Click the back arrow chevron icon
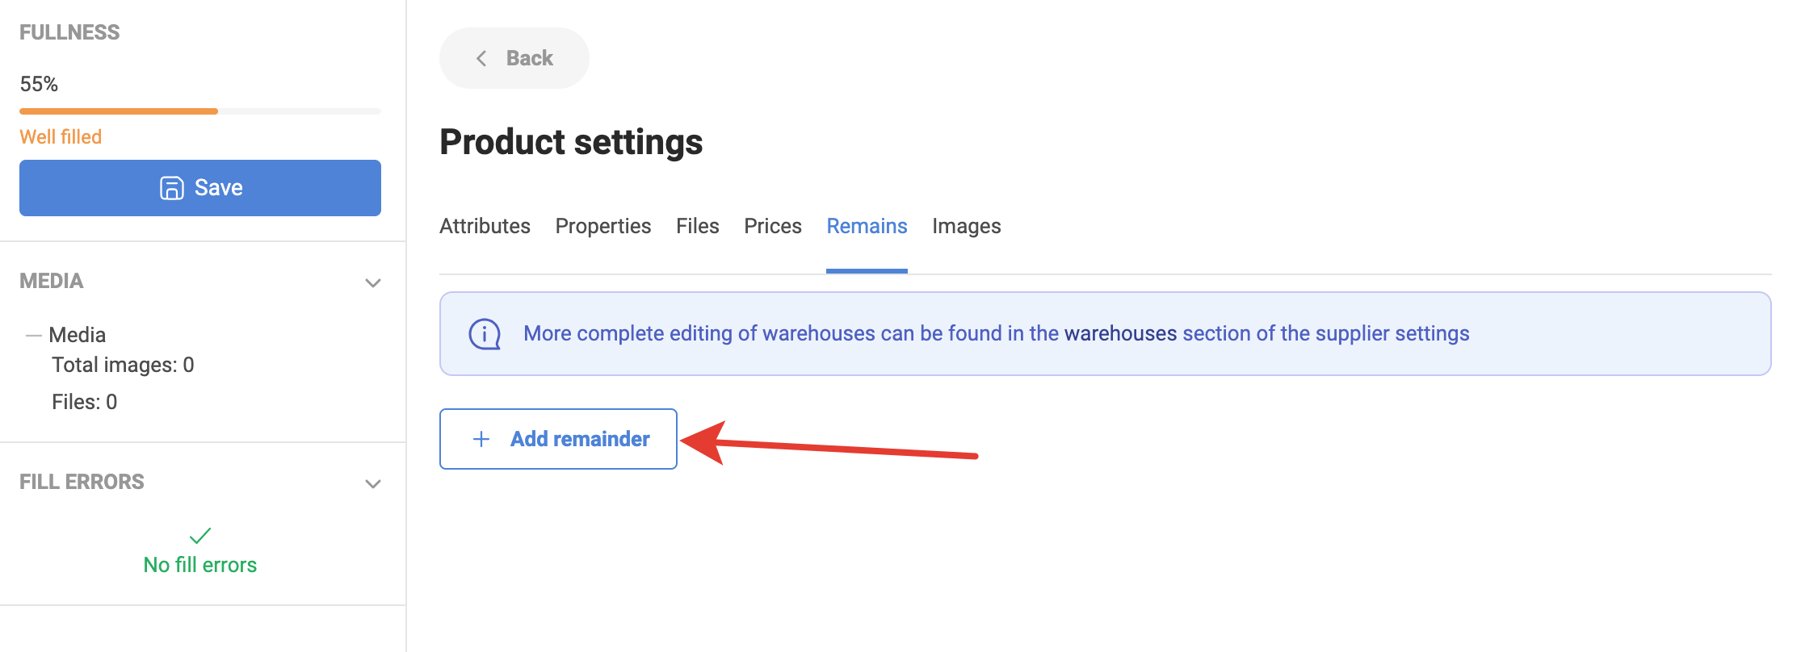The image size is (1801, 652). click(481, 58)
